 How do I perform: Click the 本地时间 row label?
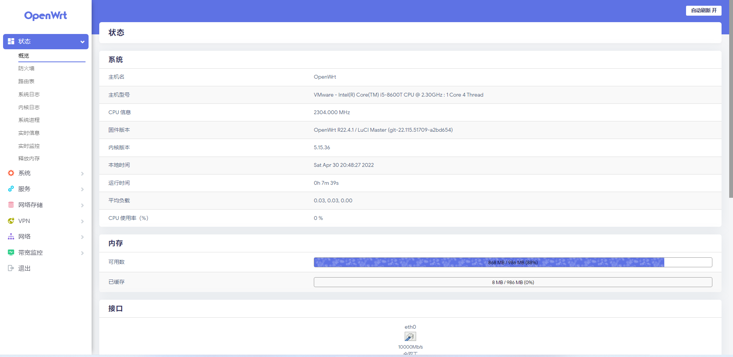click(x=119, y=165)
